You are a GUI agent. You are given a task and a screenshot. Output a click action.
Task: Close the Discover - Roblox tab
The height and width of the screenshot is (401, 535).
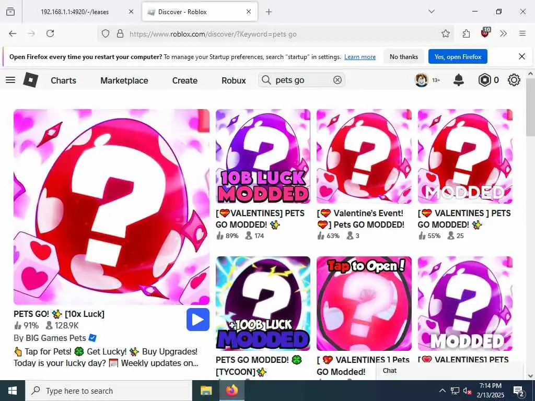pos(249,11)
